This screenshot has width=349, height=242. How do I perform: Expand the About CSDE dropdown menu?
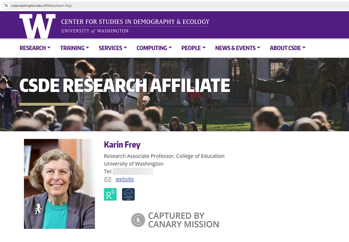pyautogui.click(x=287, y=48)
